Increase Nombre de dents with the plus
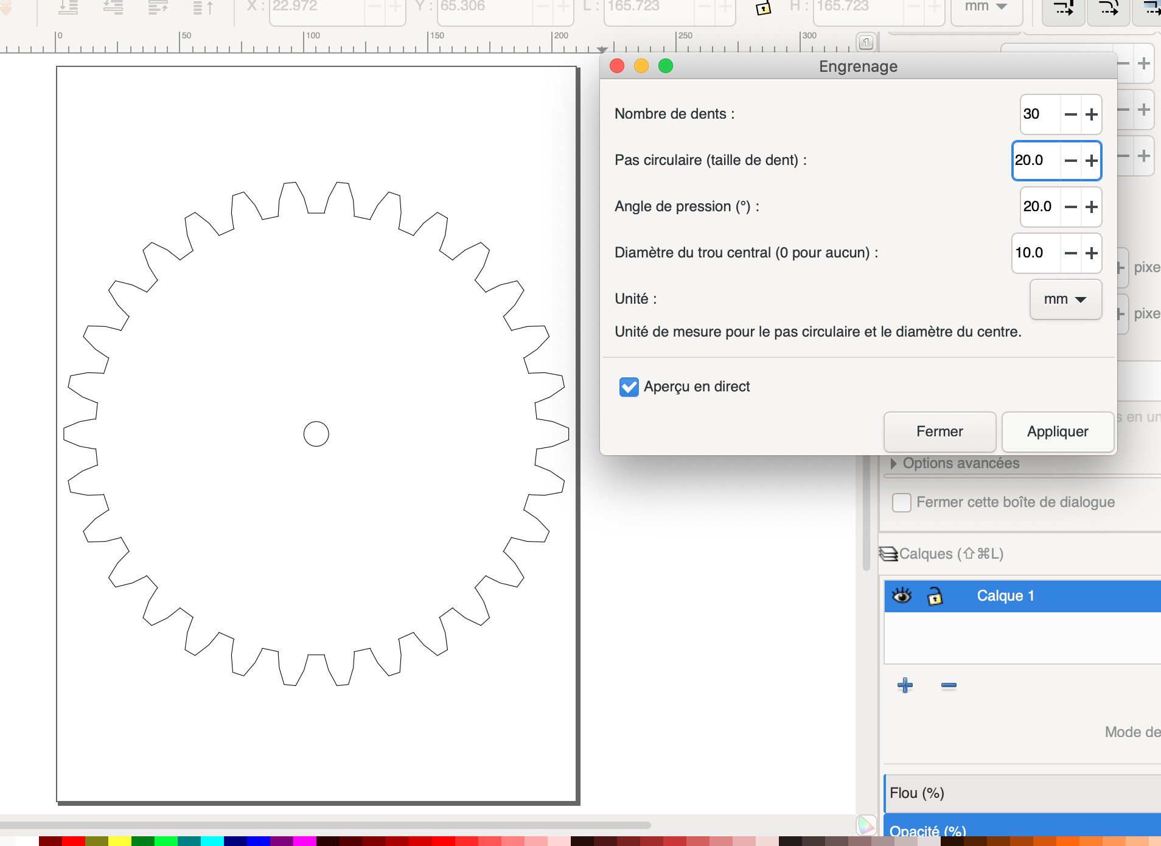The height and width of the screenshot is (846, 1161). (1092, 114)
